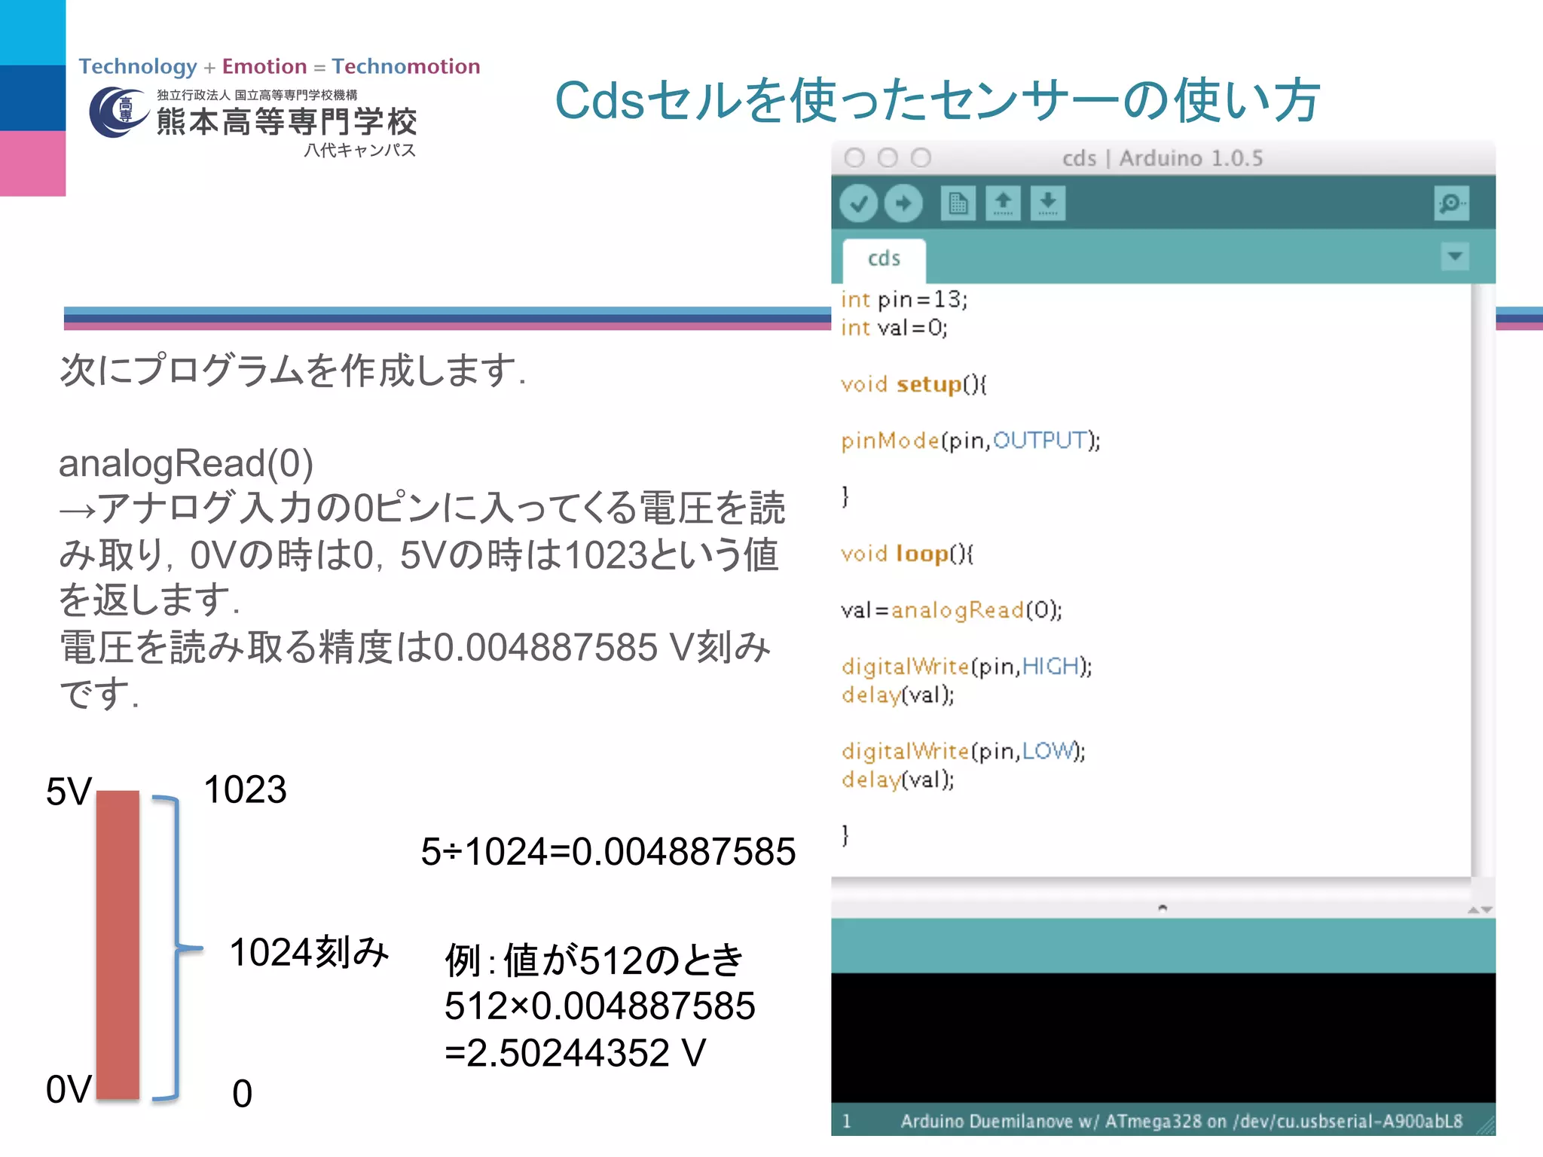Click the 'pinMode(pin,OUTPUT);' line
1543x1157 pixels.
point(970,441)
